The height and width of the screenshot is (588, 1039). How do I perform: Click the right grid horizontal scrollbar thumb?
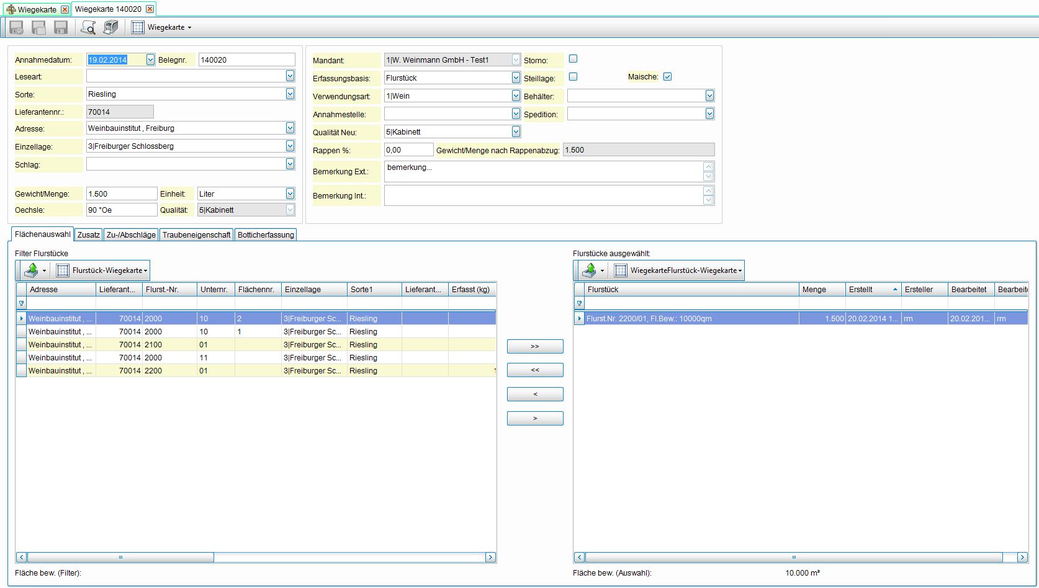click(793, 557)
